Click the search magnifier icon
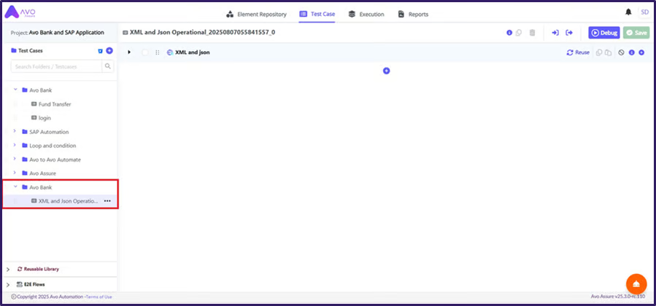The width and height of the screenshot is (656, 306). click(x=108, y=66)
